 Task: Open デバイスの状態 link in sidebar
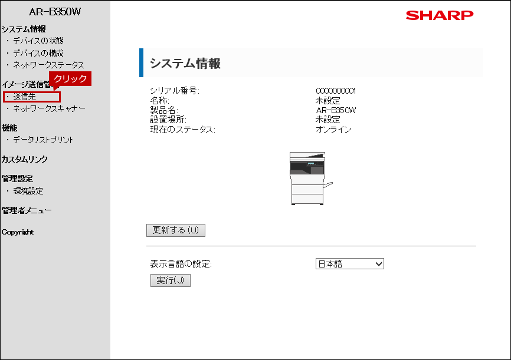38,41
